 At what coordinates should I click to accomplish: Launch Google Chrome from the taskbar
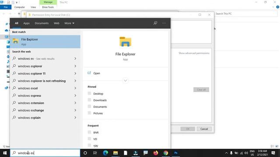point(166,153)
